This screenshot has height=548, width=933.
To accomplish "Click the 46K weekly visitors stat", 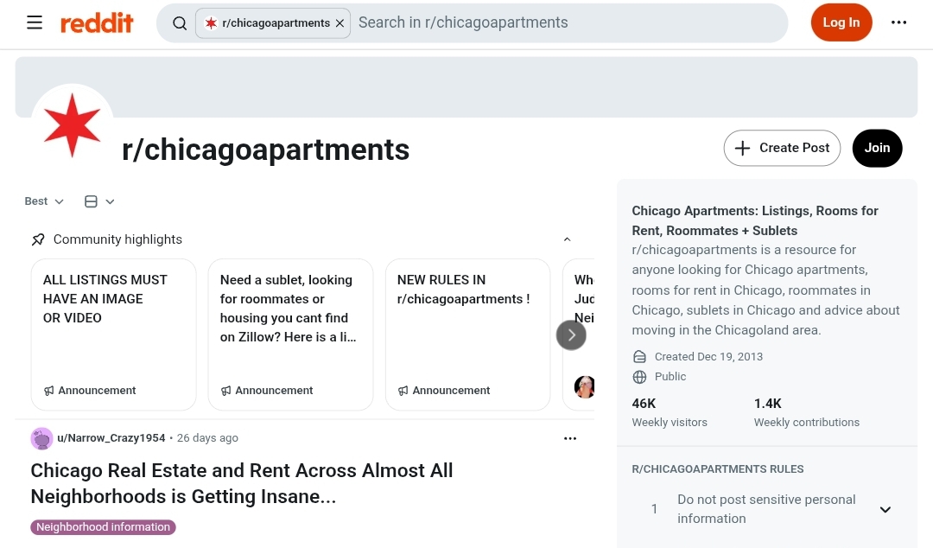I will (670, 412).
